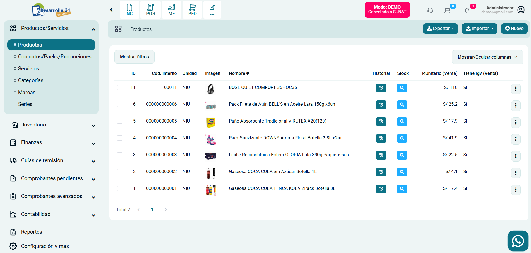This screenshot has height=253, width=531.
Task: View history for BOSE QUIET COMFORT 35
Action: coord(381,88)
